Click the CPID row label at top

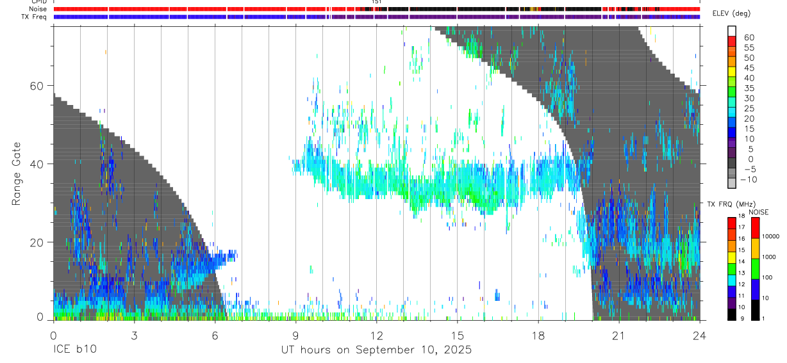38,2
